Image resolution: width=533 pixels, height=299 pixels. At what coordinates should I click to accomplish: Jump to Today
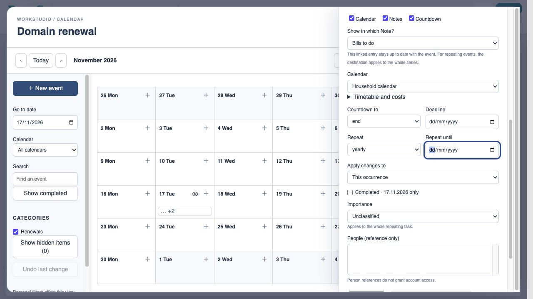point(41,60)
